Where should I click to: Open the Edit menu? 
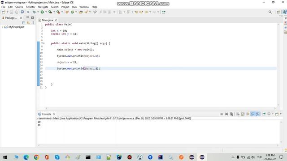(10, 7)
